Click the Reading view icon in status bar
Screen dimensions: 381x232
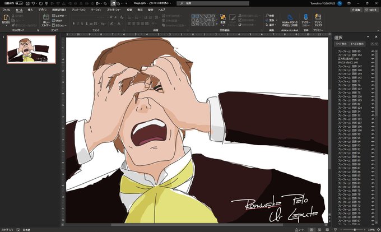pyautogui.click(x=327, y=230)
